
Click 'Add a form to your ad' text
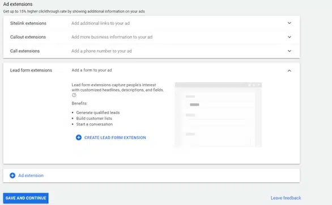coord(92,70)
